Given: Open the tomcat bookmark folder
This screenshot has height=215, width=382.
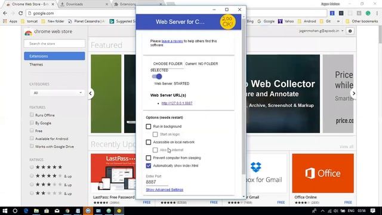Looking at the screenshot, I should click(29, 21).
